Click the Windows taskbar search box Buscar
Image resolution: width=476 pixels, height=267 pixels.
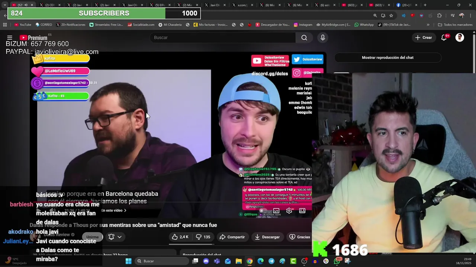[162, 261]
